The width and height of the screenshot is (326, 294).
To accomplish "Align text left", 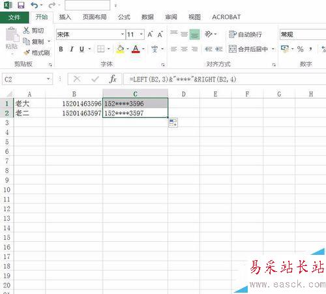I will tap(173, 49).
